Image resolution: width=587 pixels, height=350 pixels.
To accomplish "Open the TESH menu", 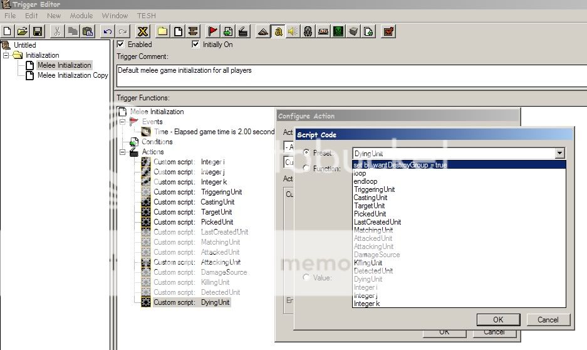I will point(147,16).
